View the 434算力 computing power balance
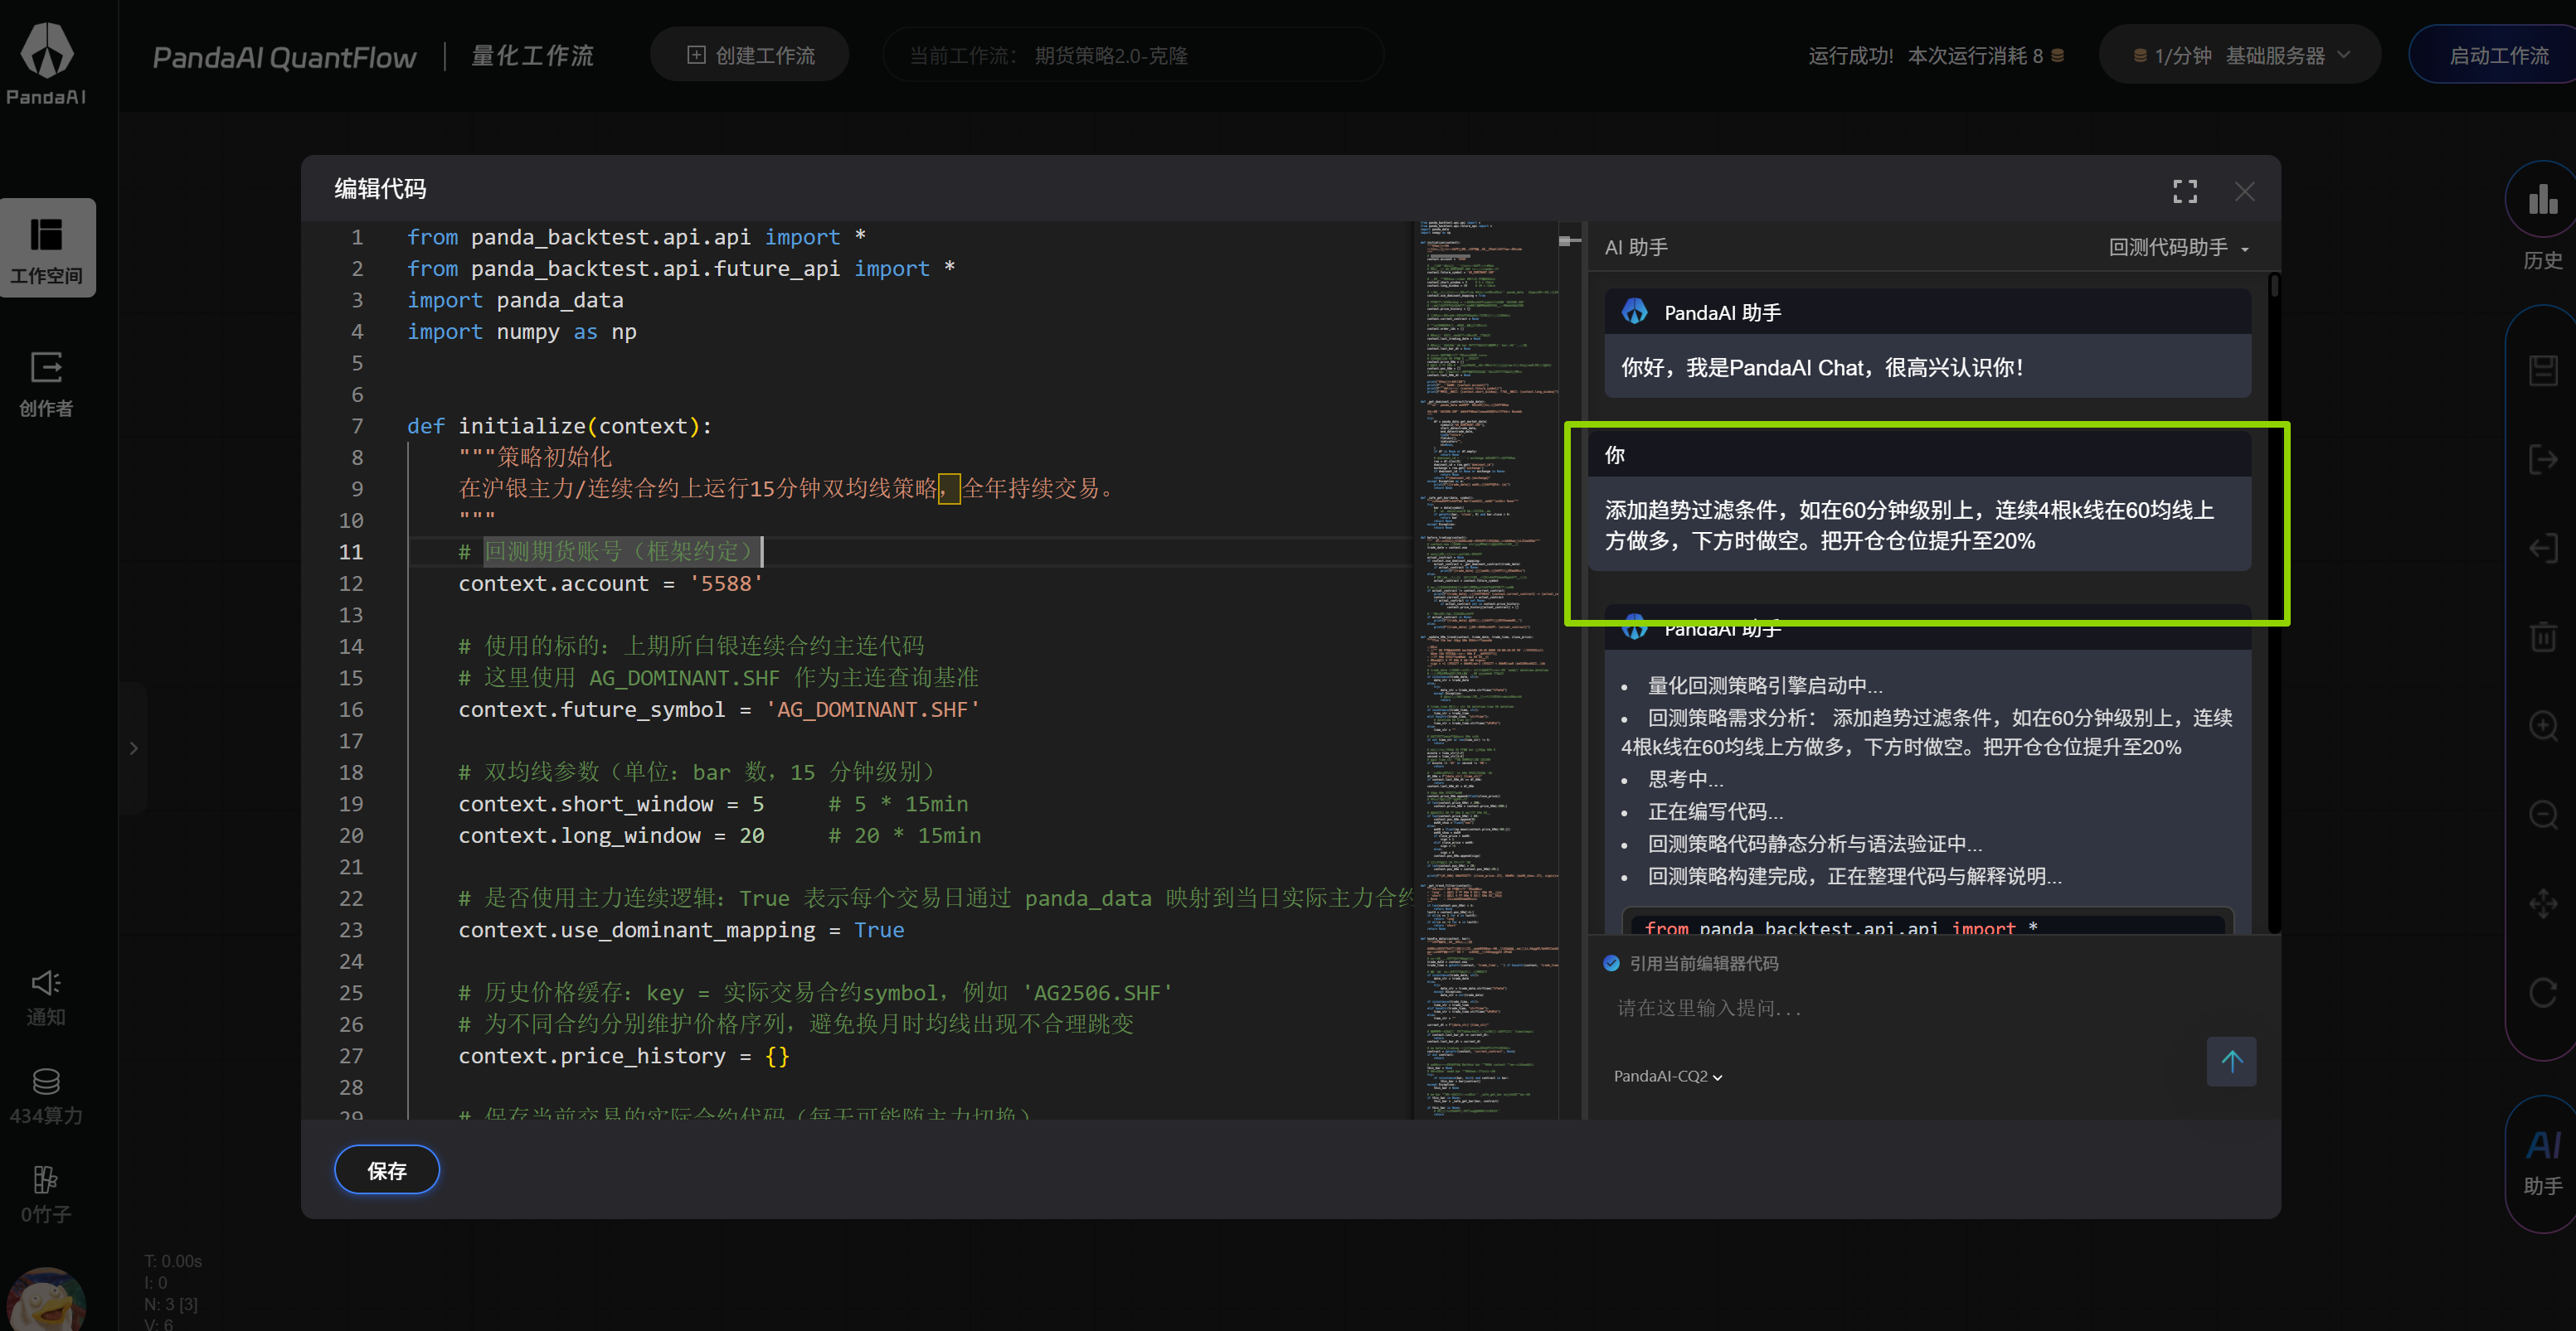 [46, 1095]
